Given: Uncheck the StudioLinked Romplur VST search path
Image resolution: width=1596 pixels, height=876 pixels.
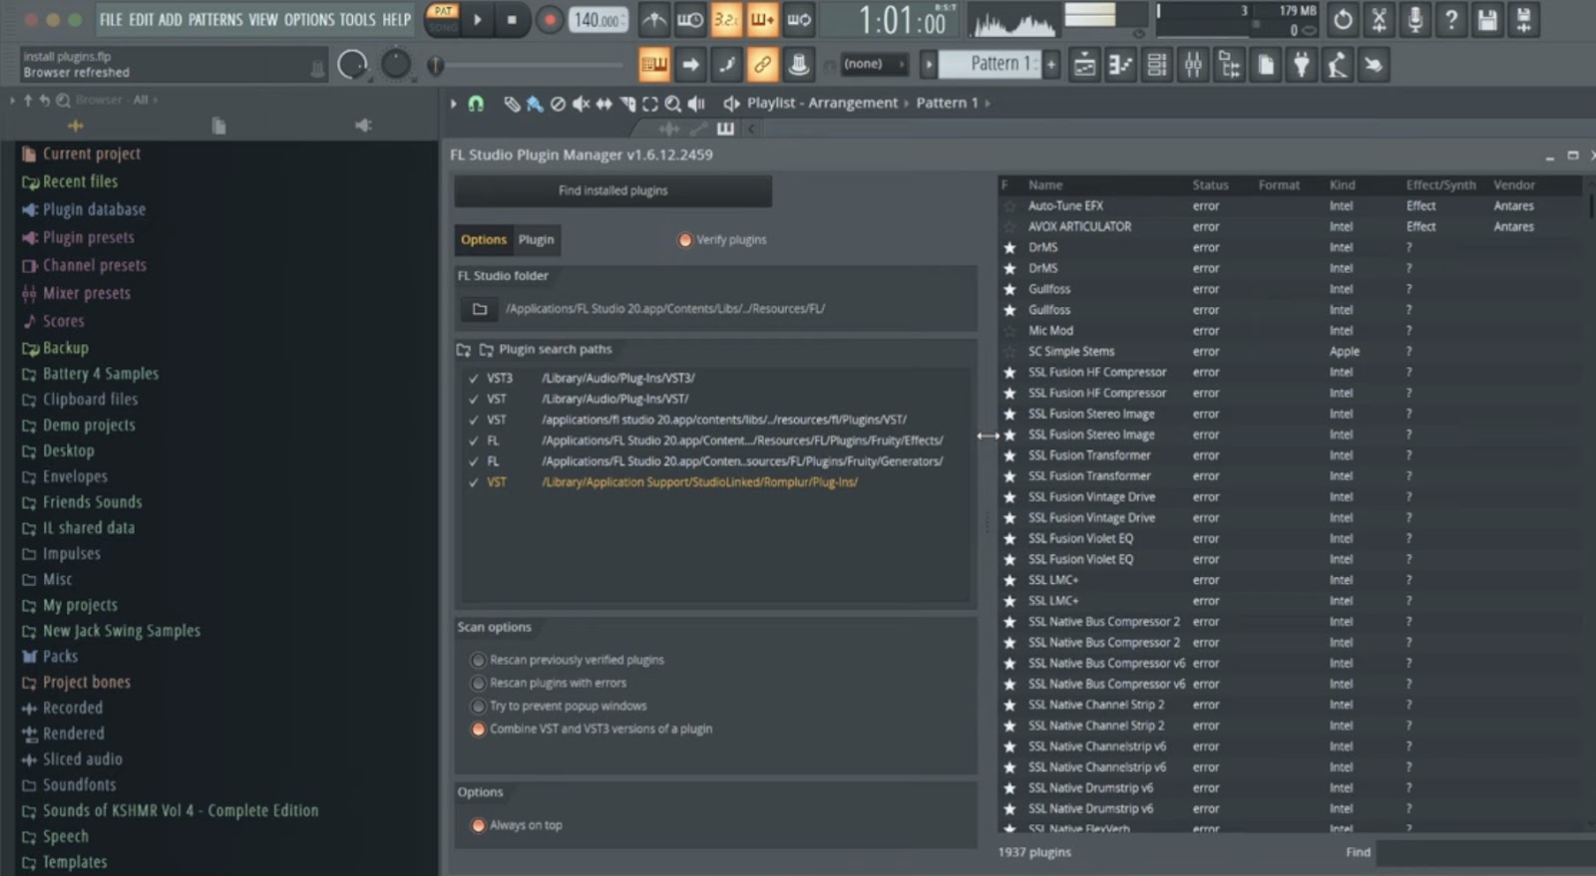Looking at the screenshot, I should [x=474, y=482].
